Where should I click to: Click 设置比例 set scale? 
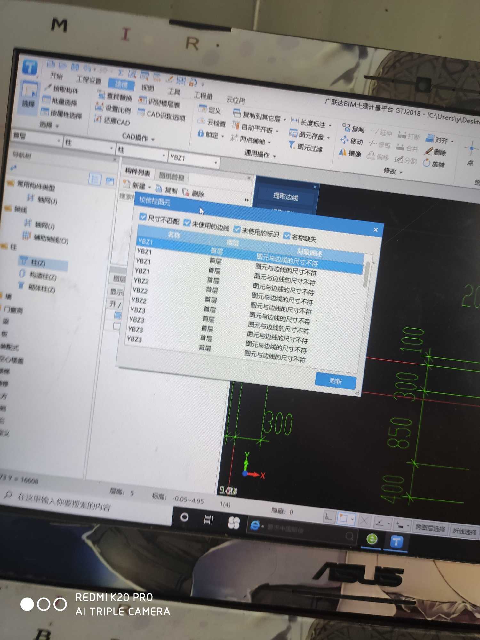click(x=113, y=109)
